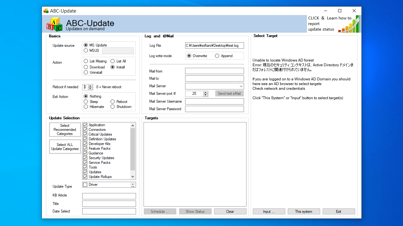Screen dimensions: 403x226
Task: Uncheck the Updates category
Action: [x=85, y=172]
